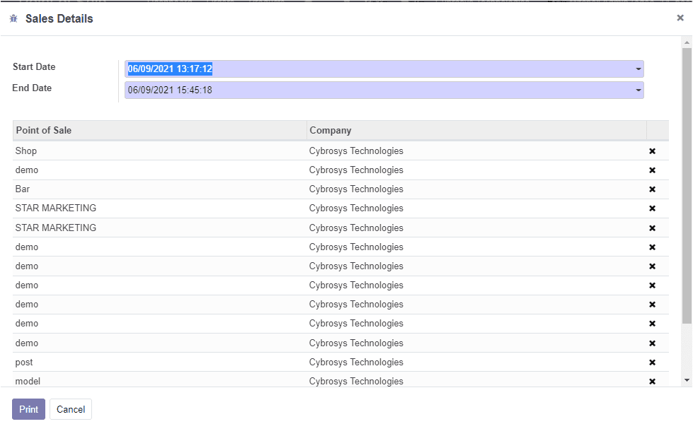Select the Bar point of sale cell
Image resolution: width=693 pixels, height=436 pixels.
159,189
